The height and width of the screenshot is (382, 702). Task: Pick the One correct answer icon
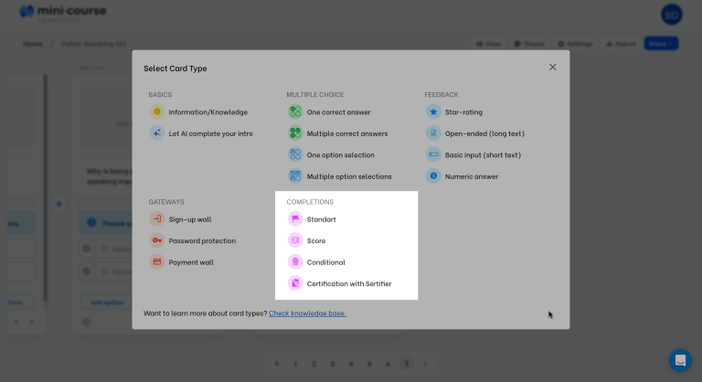click(x=295, y=112)
